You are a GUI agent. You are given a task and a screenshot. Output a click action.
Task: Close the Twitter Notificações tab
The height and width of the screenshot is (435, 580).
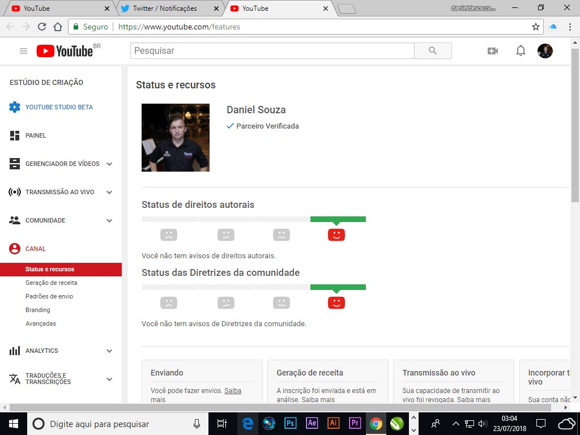216,8
